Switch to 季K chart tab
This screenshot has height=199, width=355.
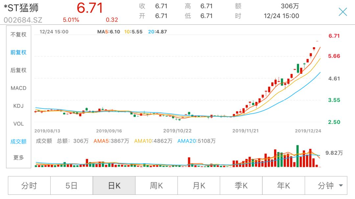(241, 186)
